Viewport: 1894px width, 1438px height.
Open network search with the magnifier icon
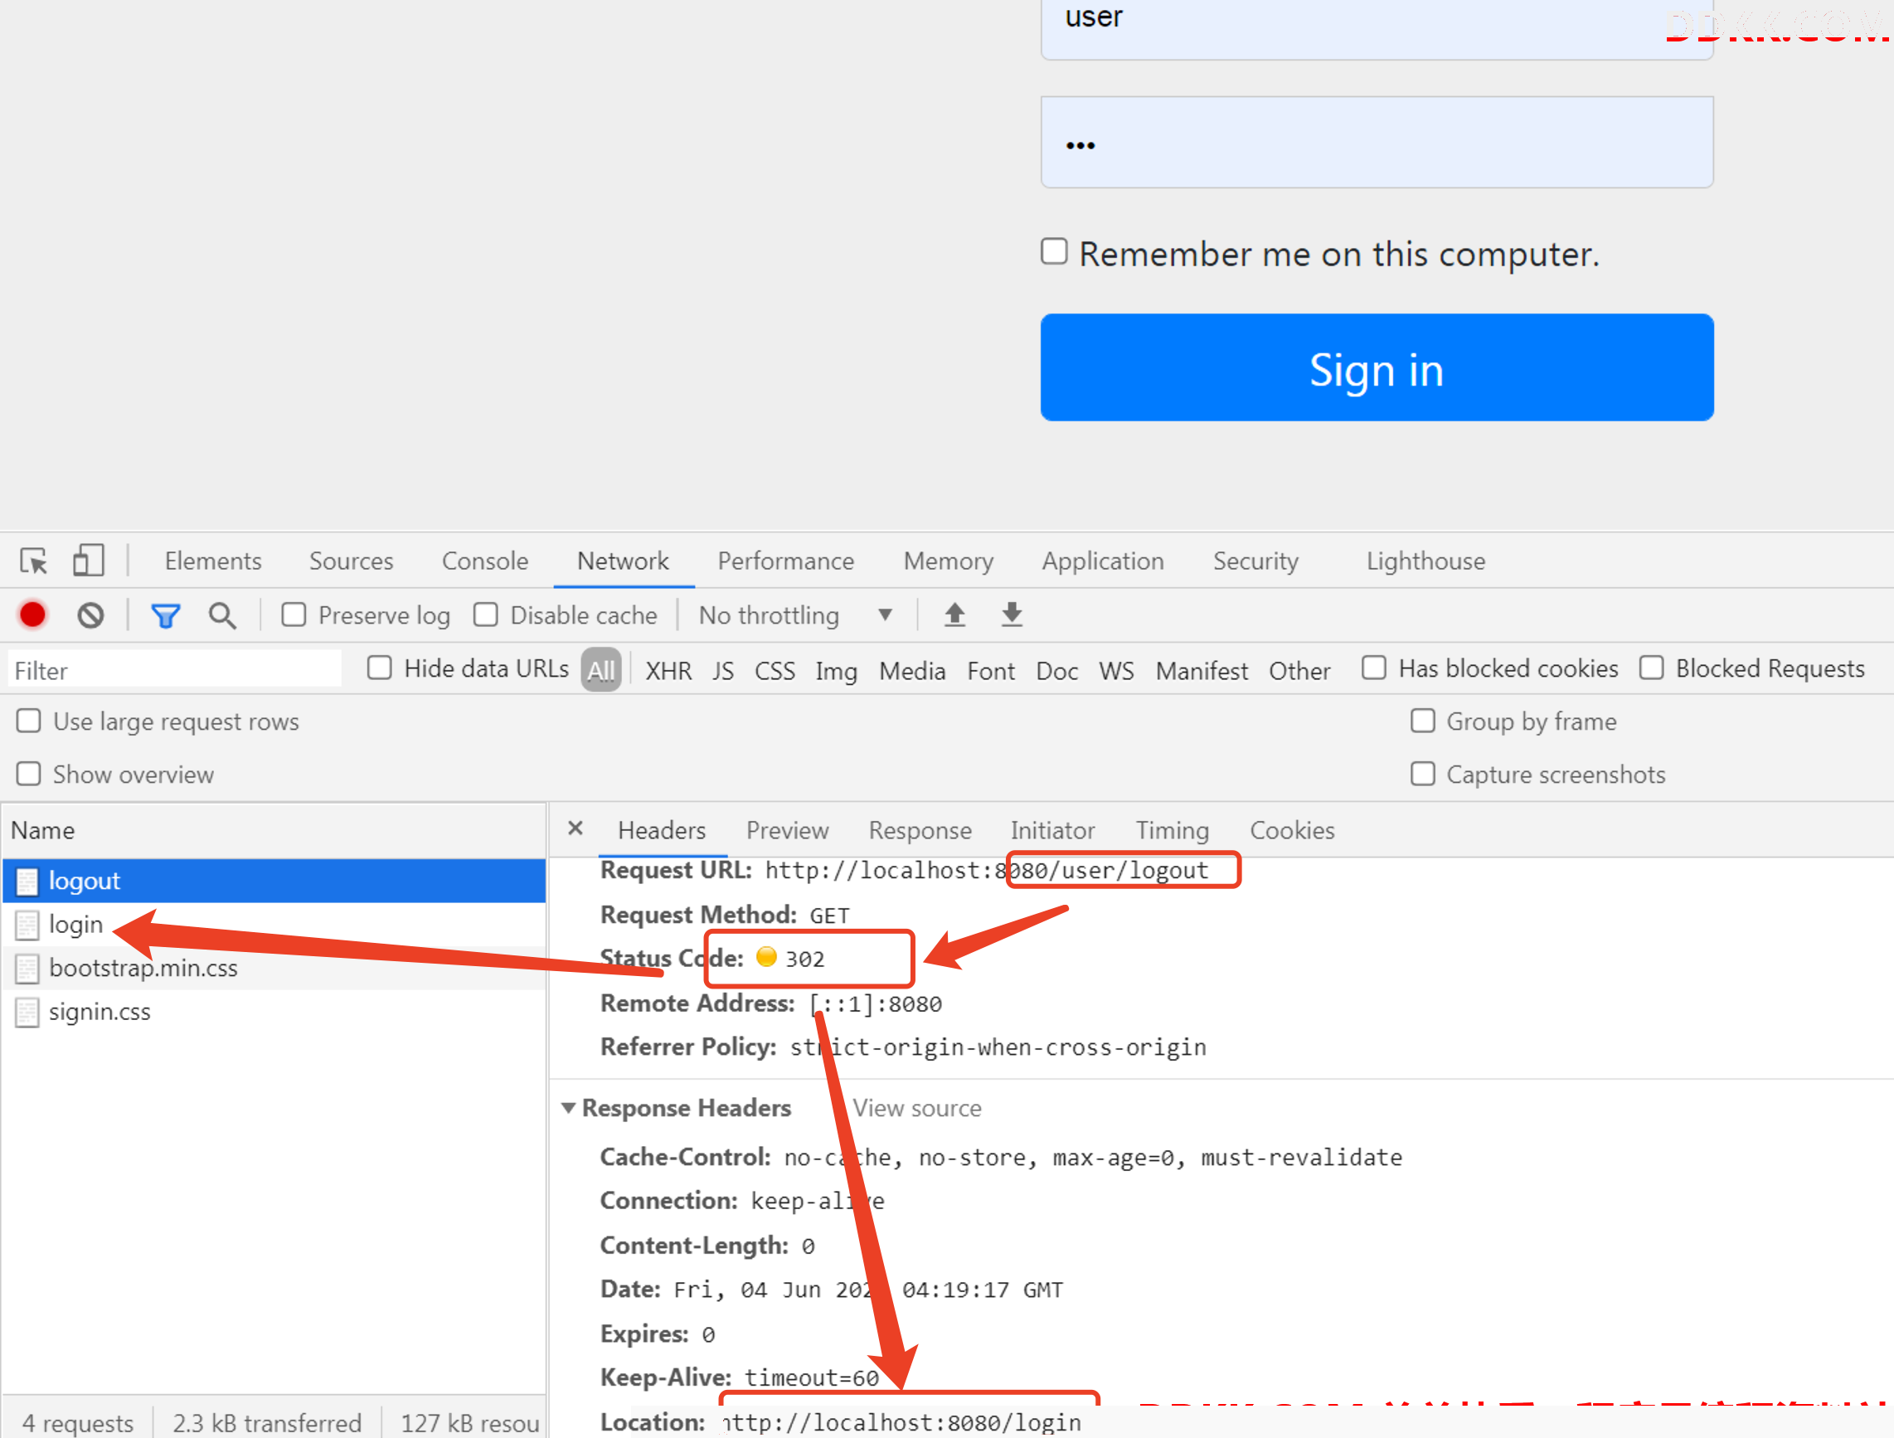click(222, 615)
